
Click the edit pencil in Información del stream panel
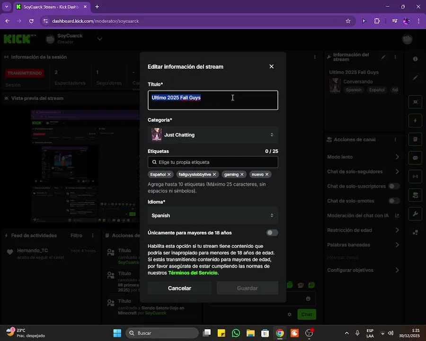[383, 57]
